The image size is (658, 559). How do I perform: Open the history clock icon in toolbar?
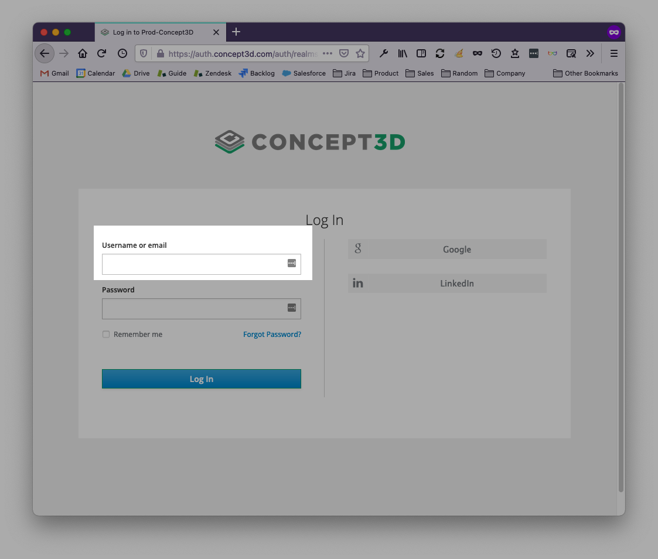coord(122,53)
